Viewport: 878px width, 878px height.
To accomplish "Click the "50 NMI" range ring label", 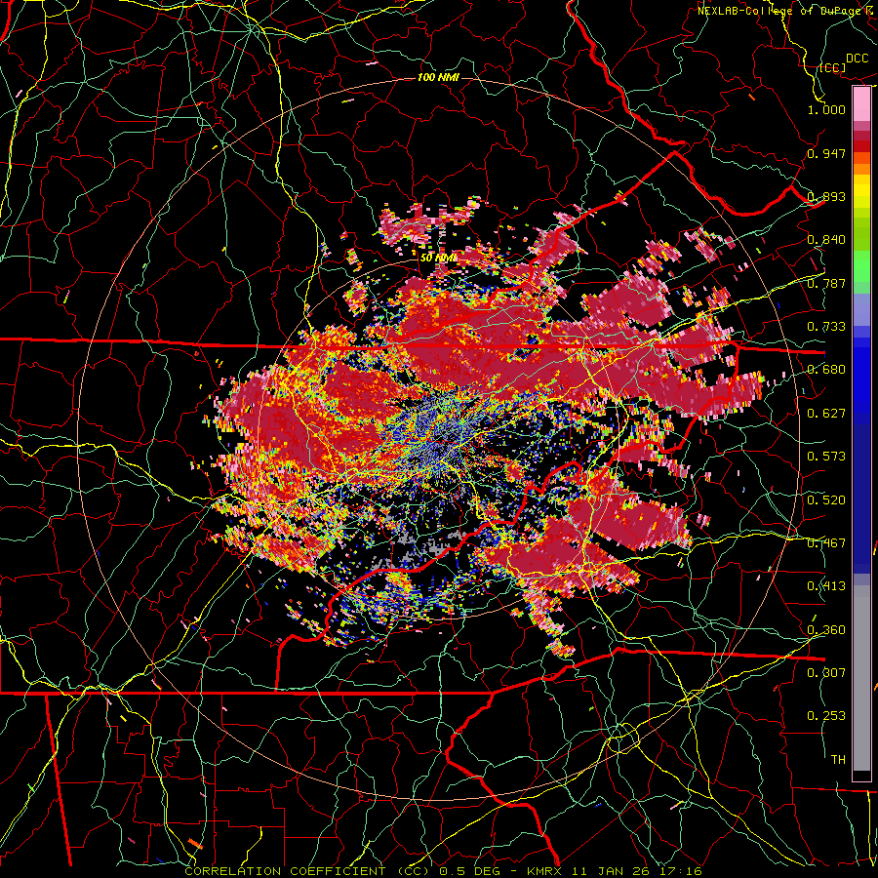I will coord(438,259).
